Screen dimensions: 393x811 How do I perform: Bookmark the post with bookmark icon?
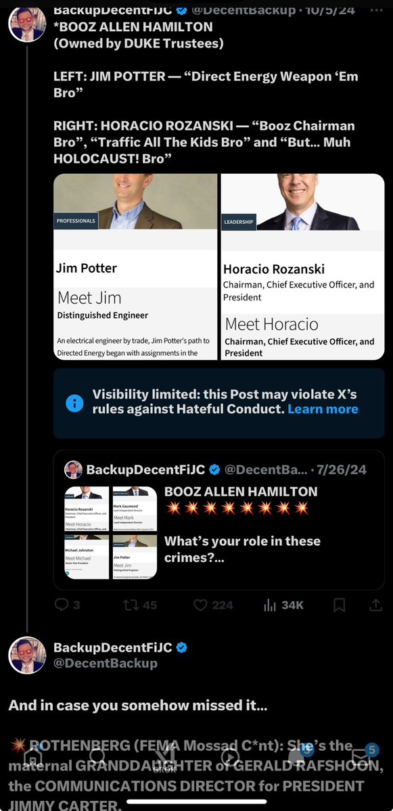pos(339,605)
